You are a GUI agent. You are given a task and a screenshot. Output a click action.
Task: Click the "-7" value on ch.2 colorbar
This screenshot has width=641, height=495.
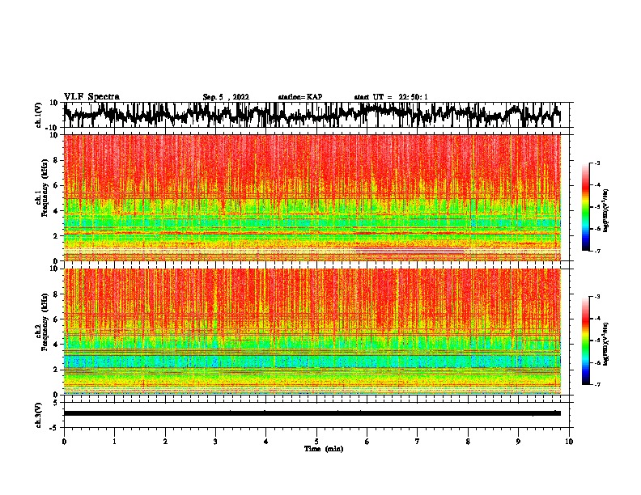(596, 385)
